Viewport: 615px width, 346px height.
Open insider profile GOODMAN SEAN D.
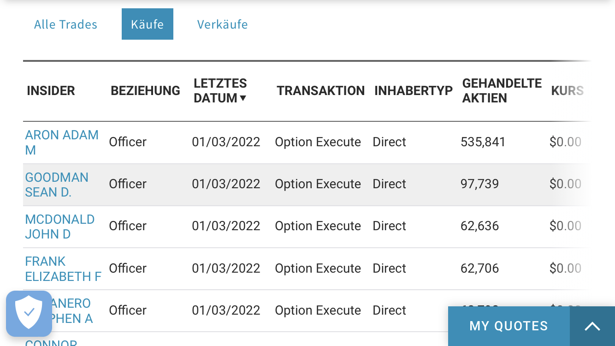coord(57,184)
